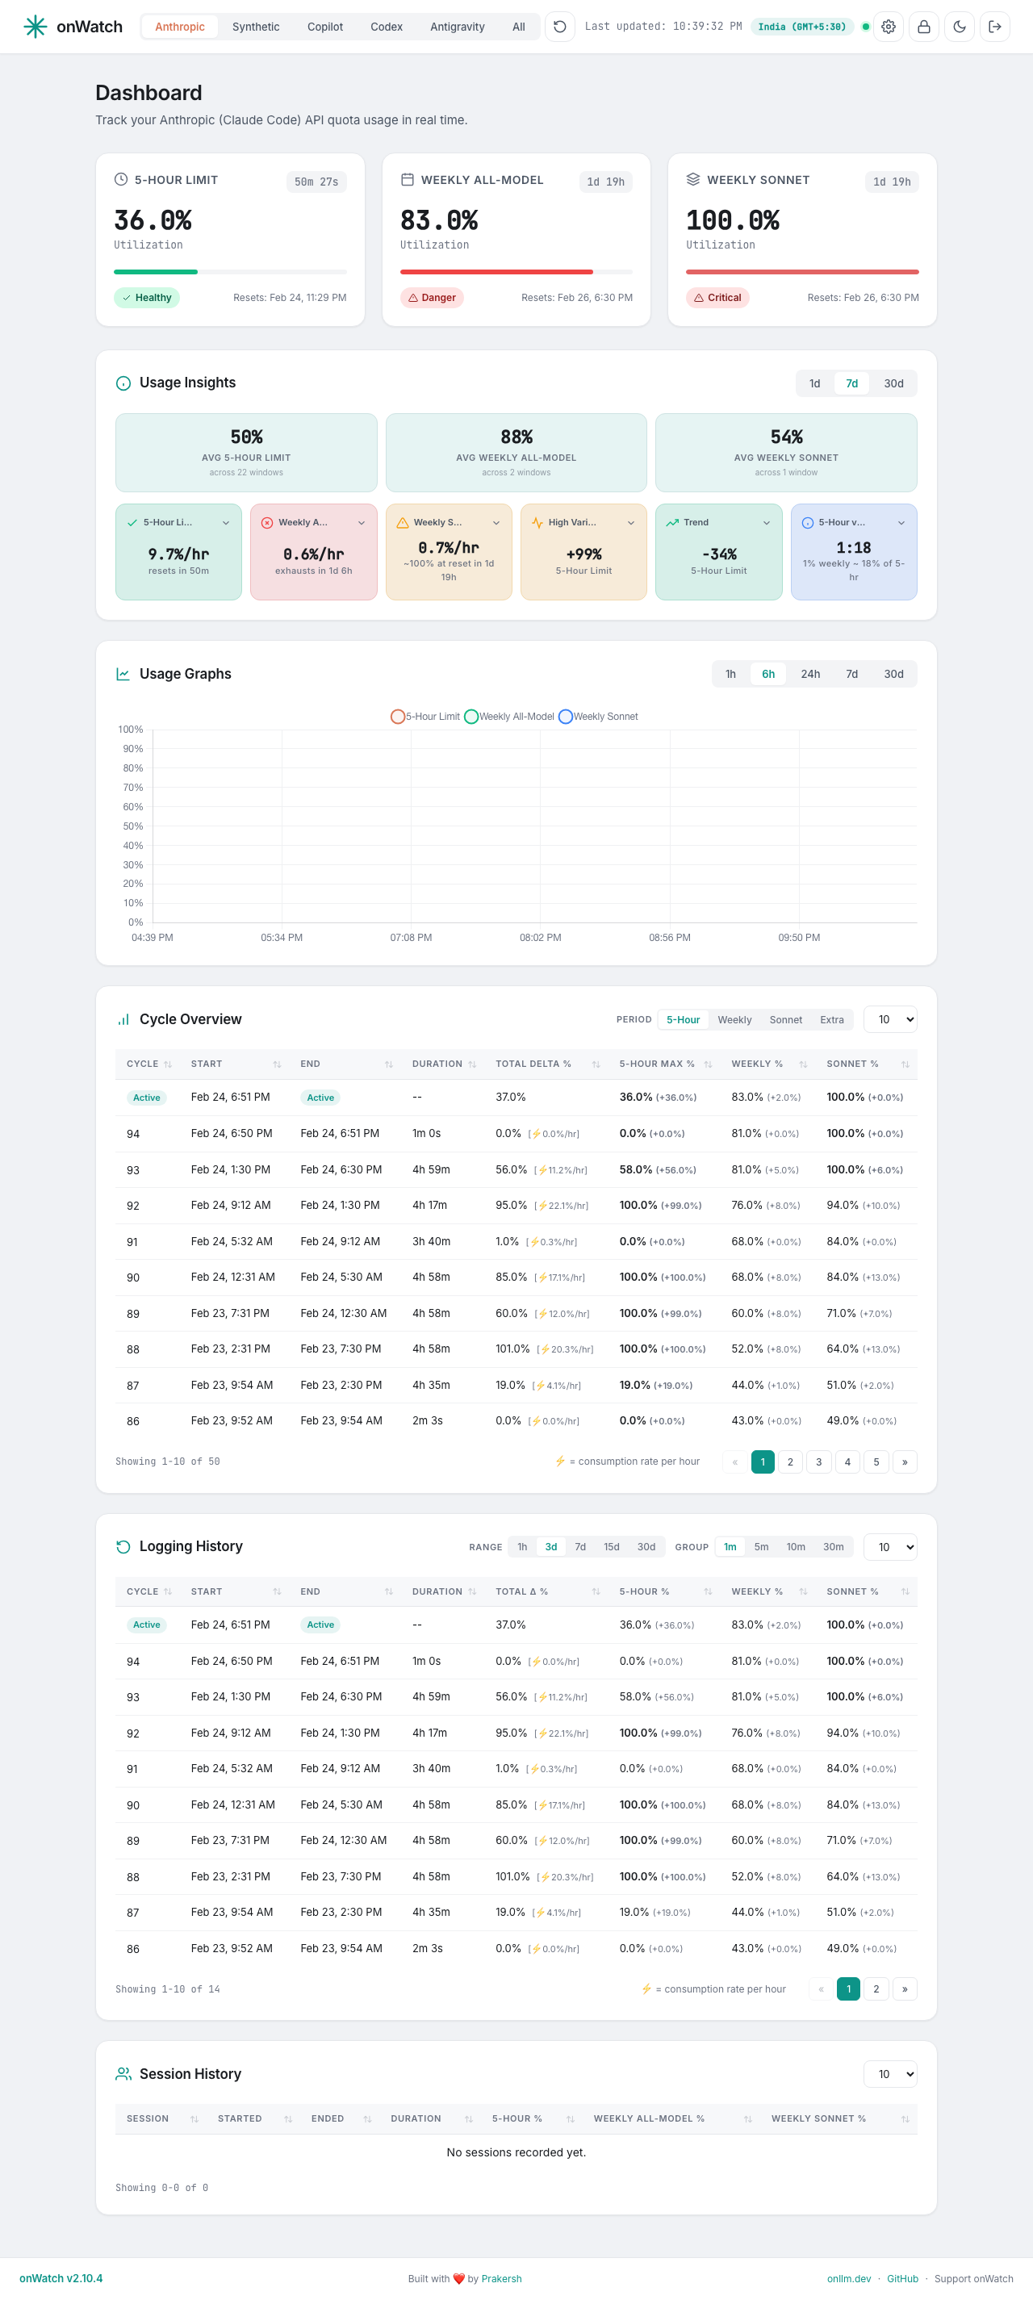The width and height of the screenshot is (1033, 2300).
Task: Sort Session History by WEEKLY SONNET % arrows
Action: click(905, 2118)
